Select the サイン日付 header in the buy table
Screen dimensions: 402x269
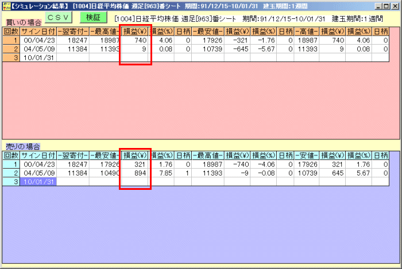[x=38, y=32]
